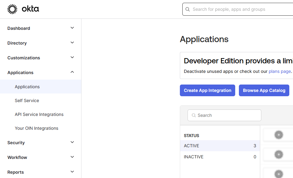The width and height of the screenshot is (293, 178).
Task: Collapse the Applications section chevron
Action: click(x=72, y=72)
